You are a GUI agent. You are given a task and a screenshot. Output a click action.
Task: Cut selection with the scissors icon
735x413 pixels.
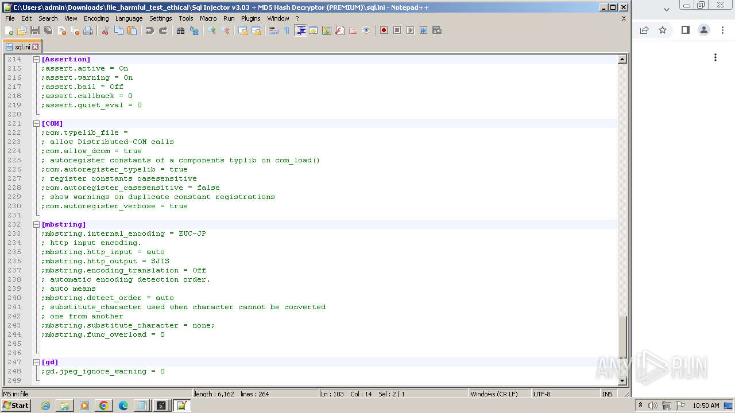pos(106,30)
